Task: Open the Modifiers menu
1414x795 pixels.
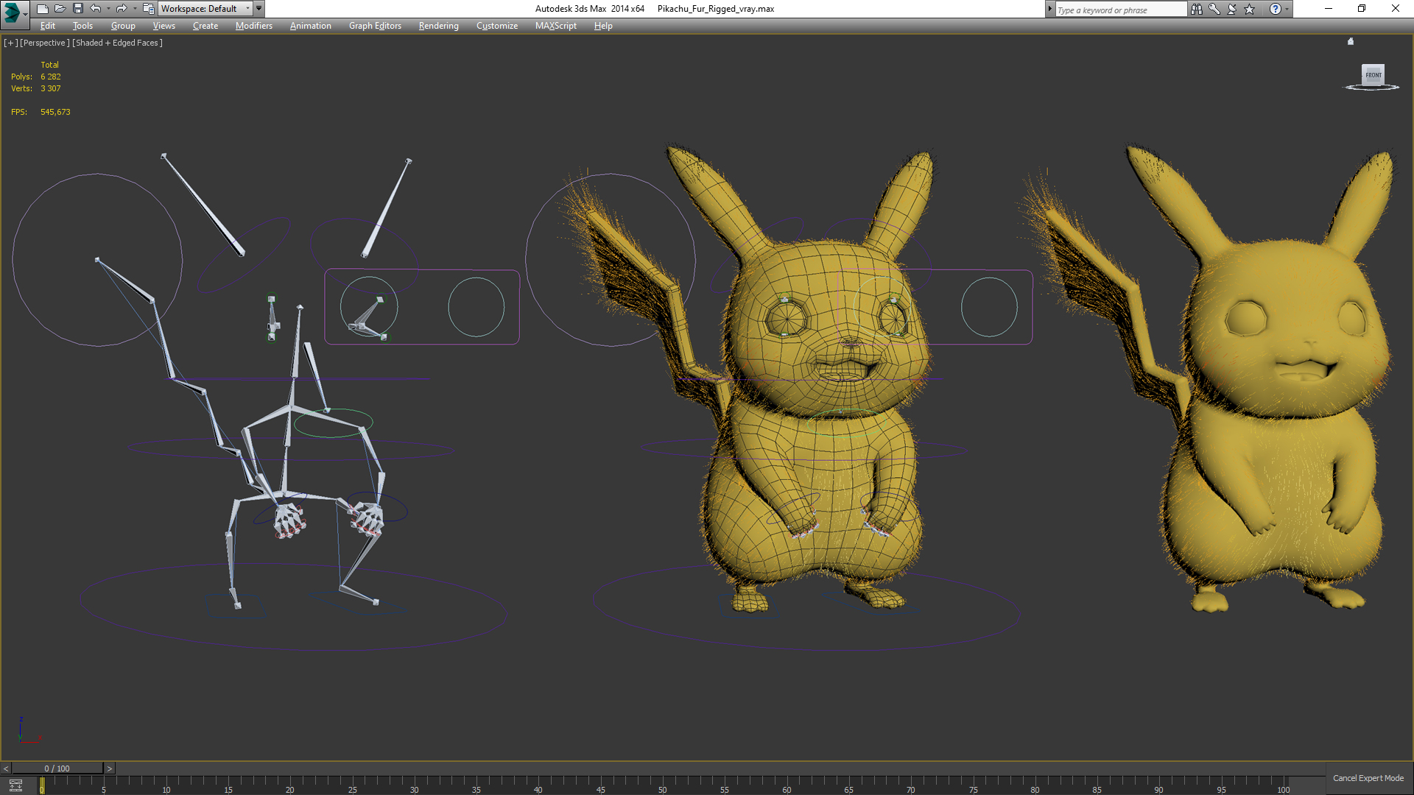Action: point(254,26)
